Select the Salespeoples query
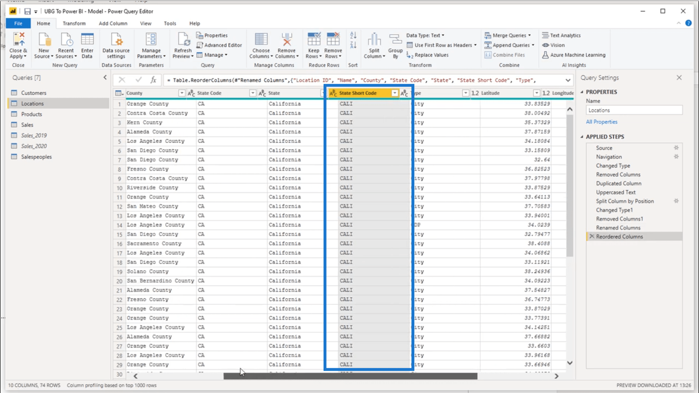Viewport: 699px width, 393px height. [59, 157]
